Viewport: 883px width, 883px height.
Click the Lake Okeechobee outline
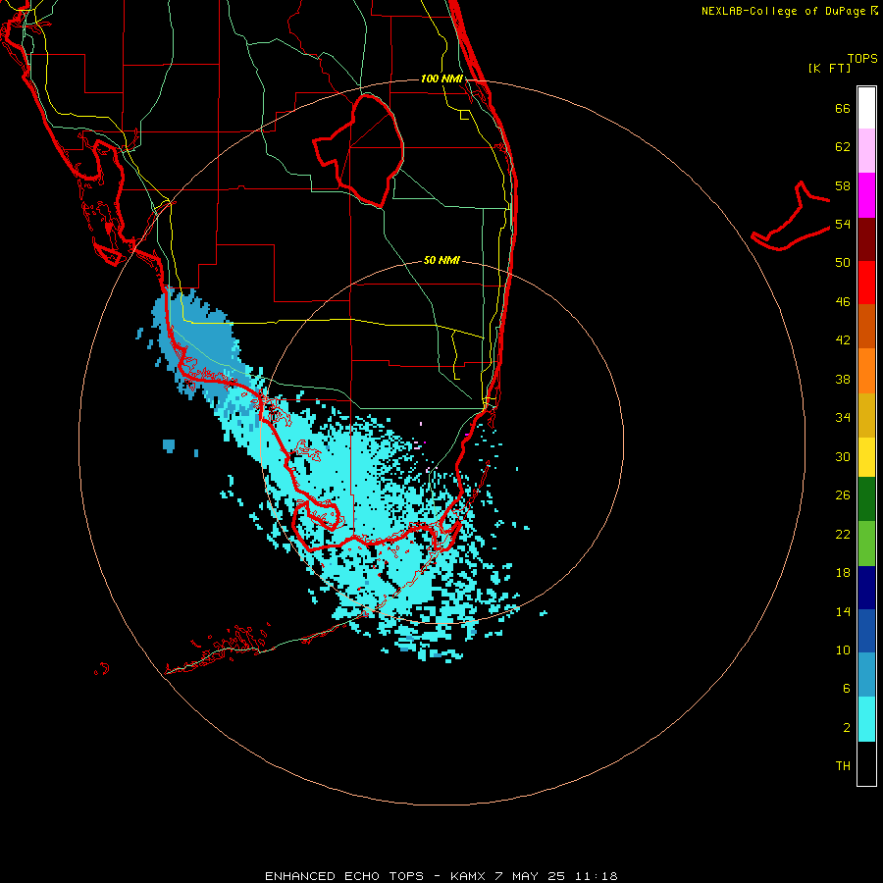coord(359,150)
